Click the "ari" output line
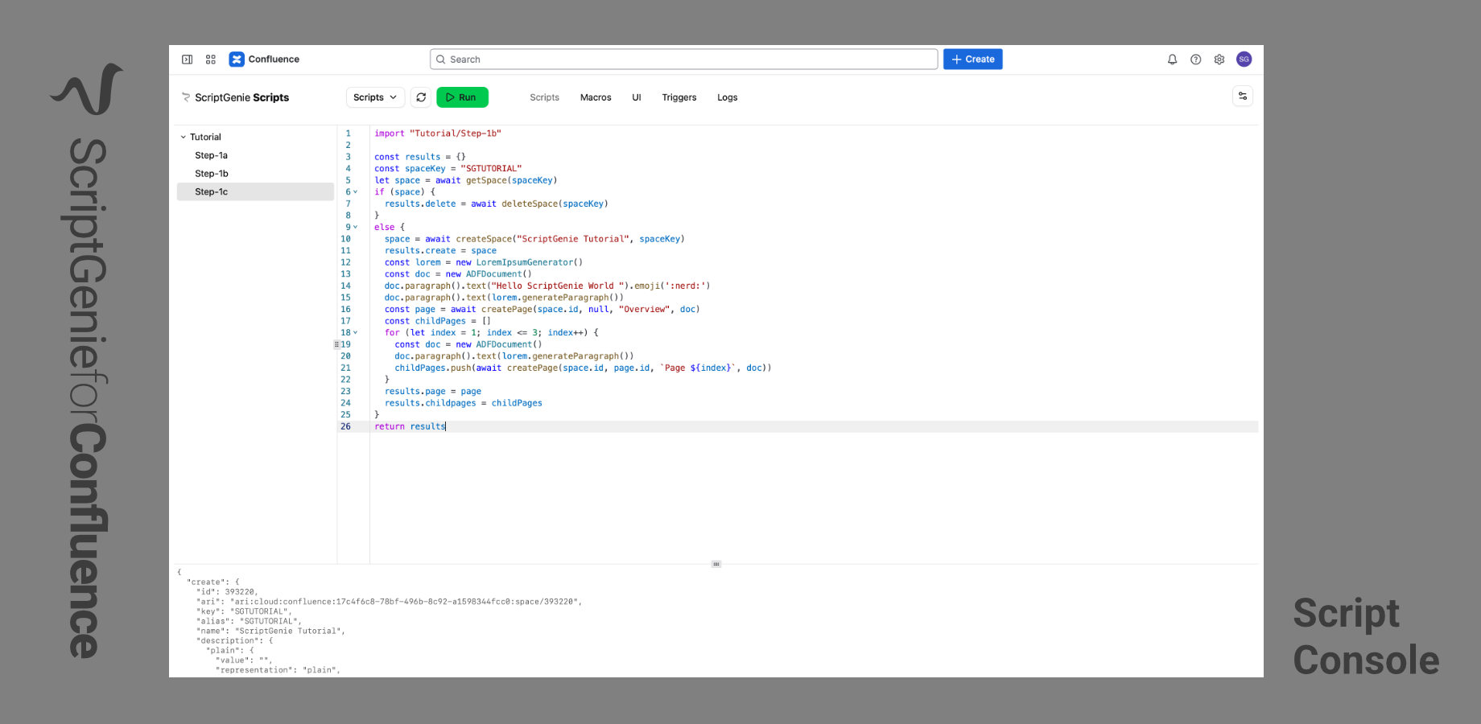1481x724 pixels. coord(389,602)
